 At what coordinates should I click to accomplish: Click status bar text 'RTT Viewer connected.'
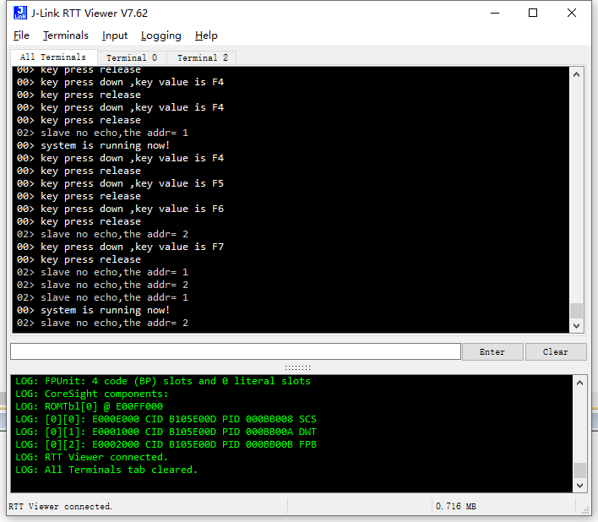click(60, 506)
